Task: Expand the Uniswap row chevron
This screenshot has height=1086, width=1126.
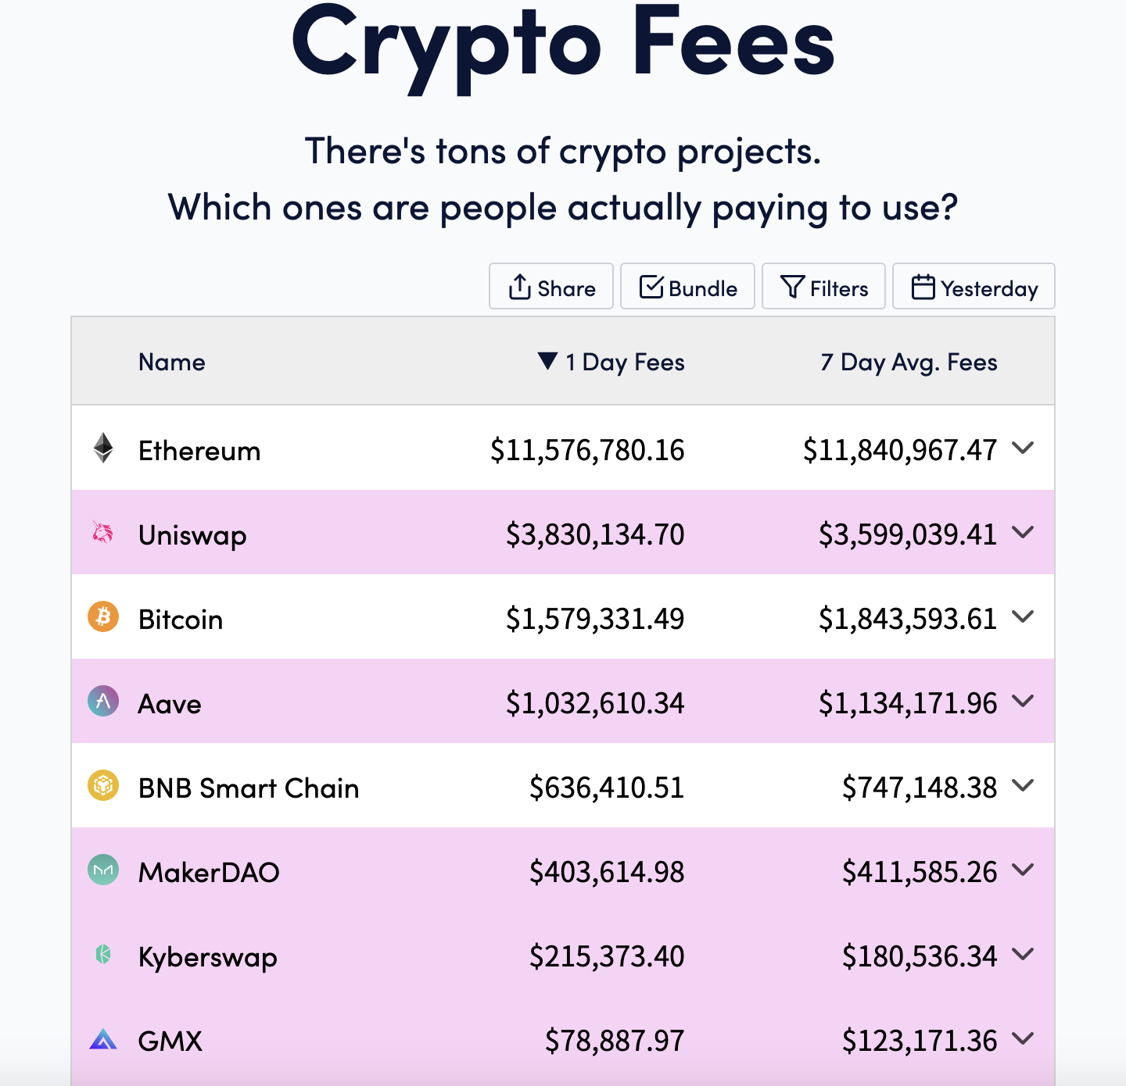Action: coord(1023,532)
